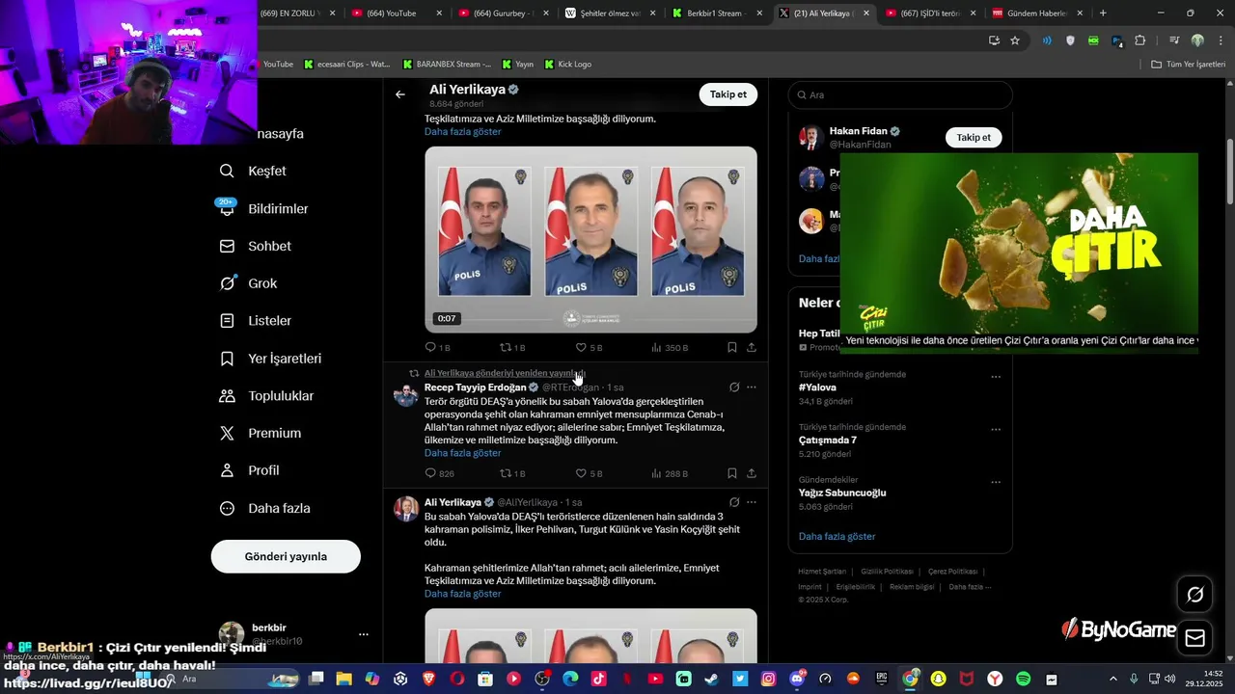This screenshot has height=694, width=1235.
Task: Open Keşfet search in X sidebar
Action: click(x=253, y=171)
